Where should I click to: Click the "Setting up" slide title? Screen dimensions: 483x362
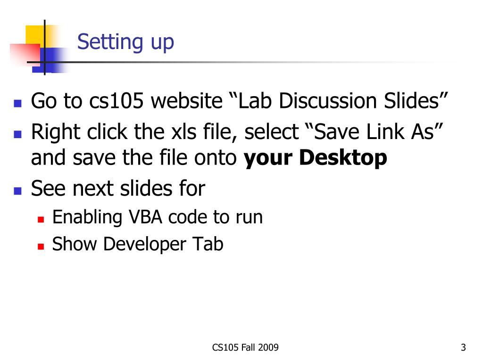point(125,42)
